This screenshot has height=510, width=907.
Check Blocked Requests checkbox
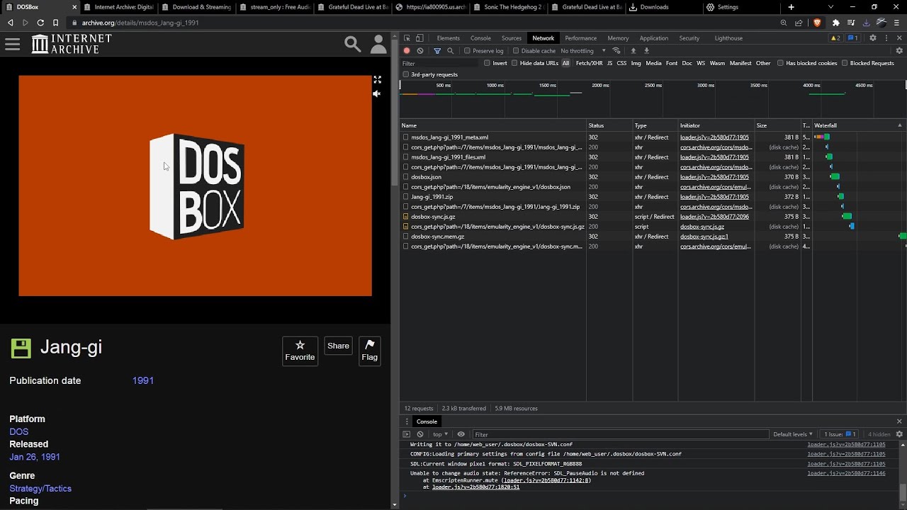click(x=845, y=63)
